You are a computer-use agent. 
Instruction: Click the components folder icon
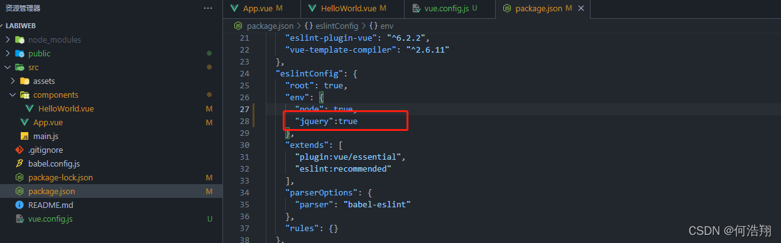tap(25, 95)
